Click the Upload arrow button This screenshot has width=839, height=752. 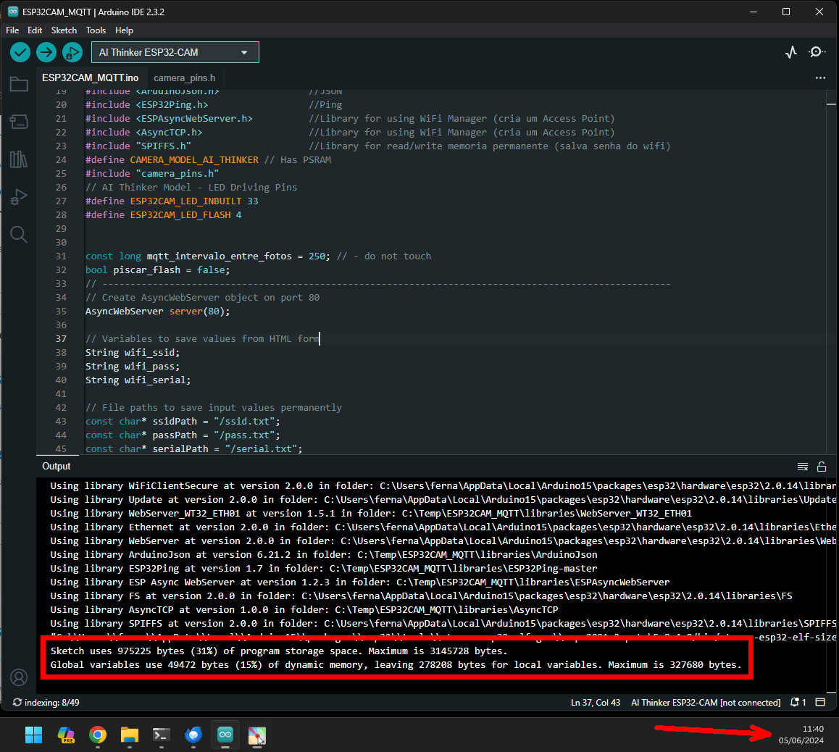(46, 52)
